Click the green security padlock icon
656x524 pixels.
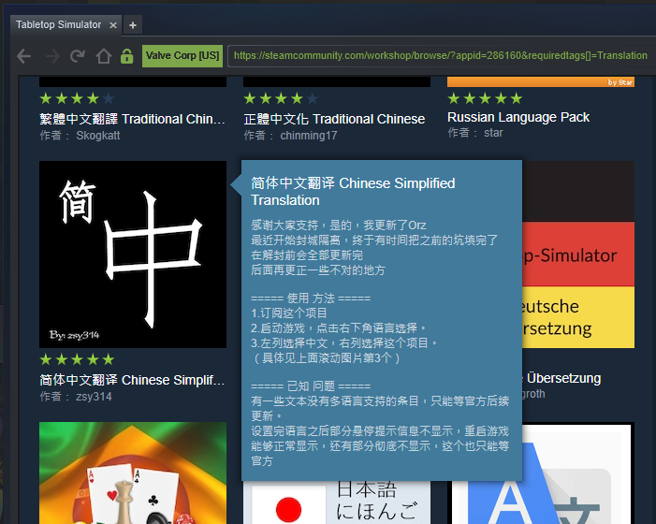click(x=126, y=56)
